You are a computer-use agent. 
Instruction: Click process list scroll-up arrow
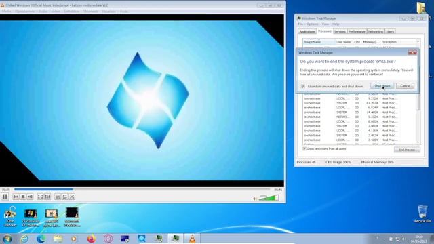tap(418, 41)
